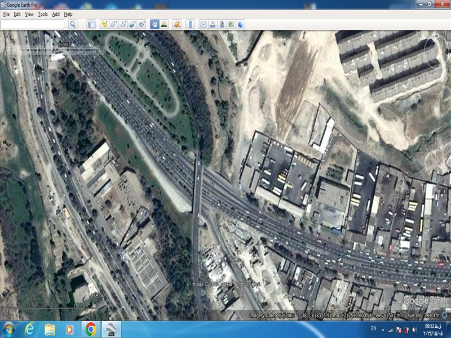The image size is (451, 338).
Task: Select the Add Polygon tool
Action: pos(113,24)
